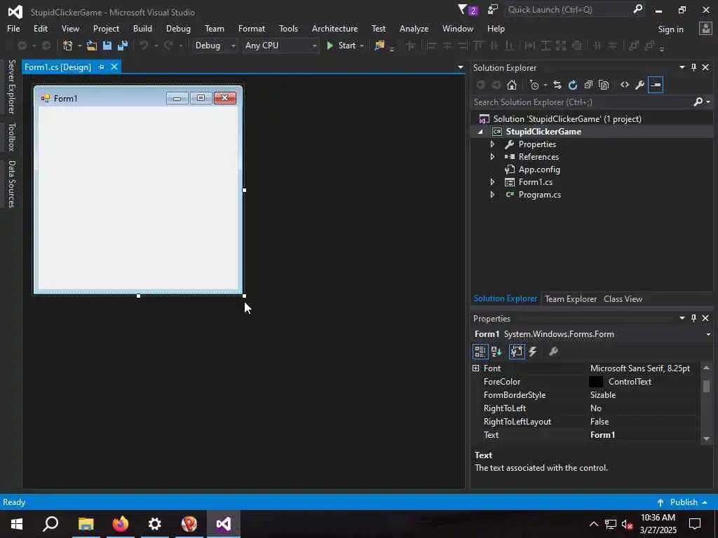Click the Search Solution Explorer input field
Image resolution: width=718 pixels, height=538 pixels.
point(581,102)
